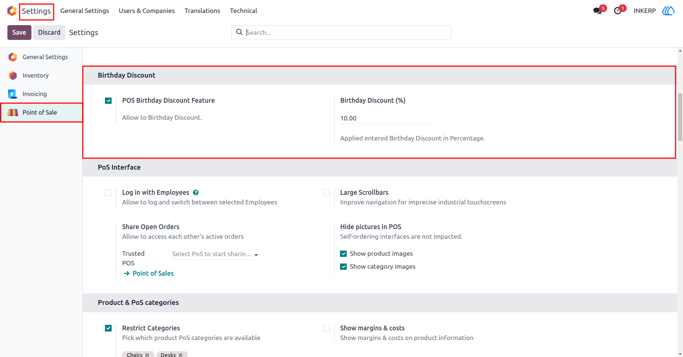The width and height of the screenshot is (683, 357).
Task: Open the General Settings top menu
Action: (85, 11)
